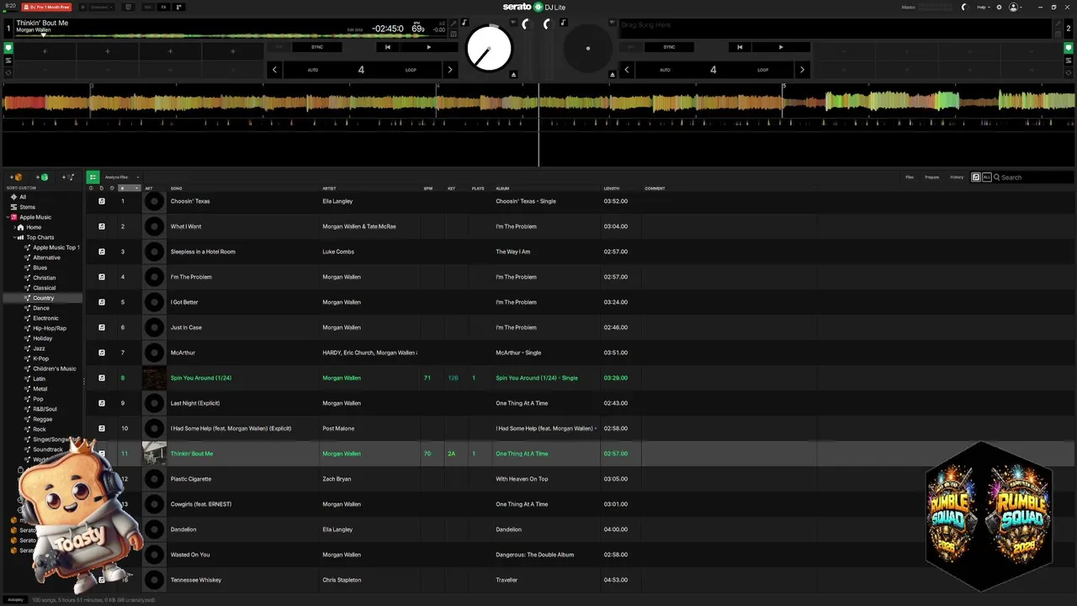Open the Analyze Files dropdown

[x=120, y=177]
